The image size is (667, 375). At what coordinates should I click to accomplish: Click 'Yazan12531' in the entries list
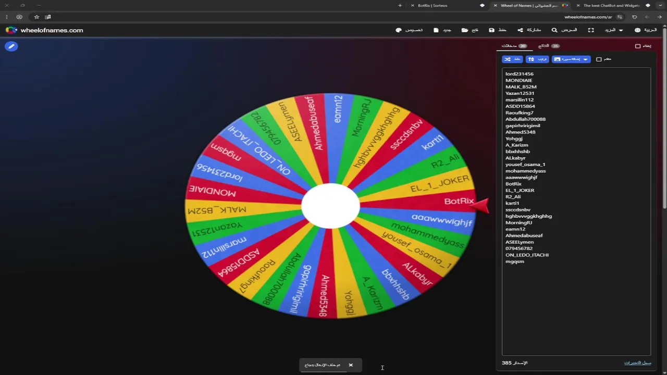[x=520, y=93]
